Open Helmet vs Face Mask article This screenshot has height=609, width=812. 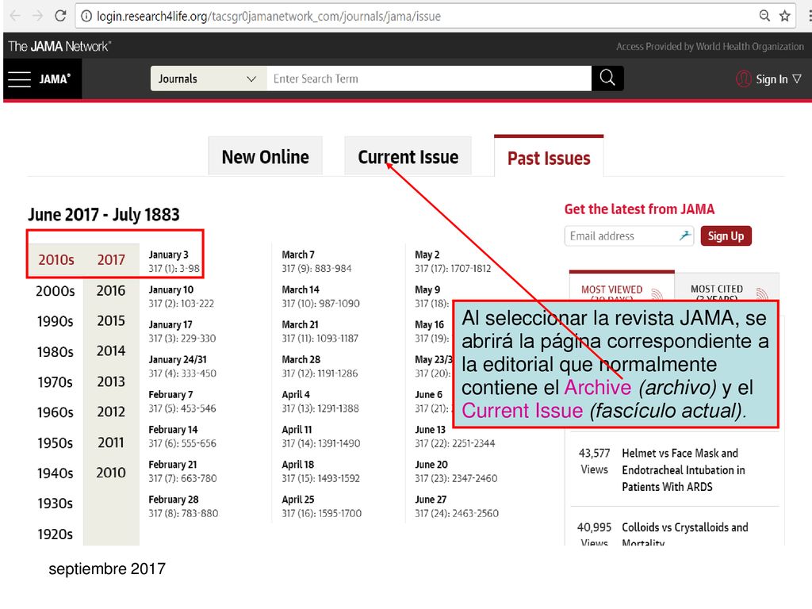click(x=684, y=469)
